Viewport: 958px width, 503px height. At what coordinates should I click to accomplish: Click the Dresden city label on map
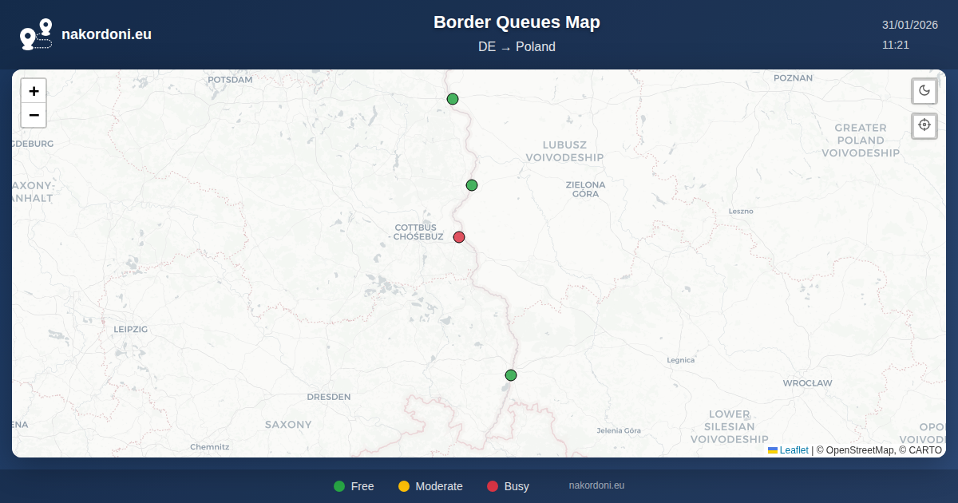[x=329, y=397]
